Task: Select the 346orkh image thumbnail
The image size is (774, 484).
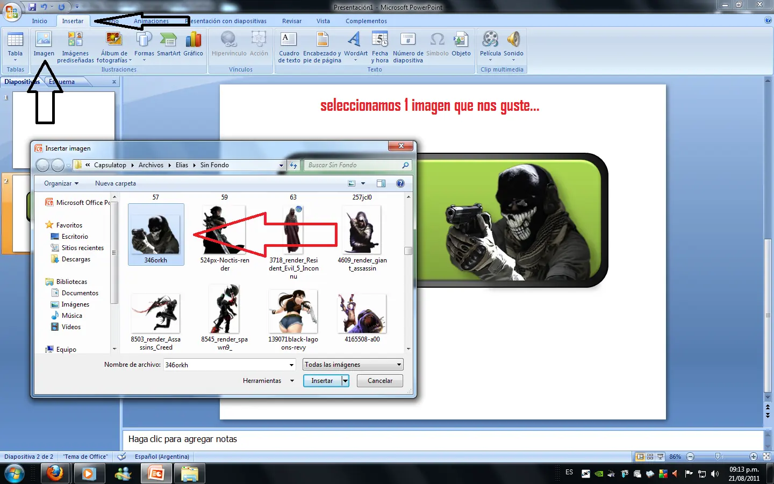Action: pyautogui.click(x=156, y=234)
